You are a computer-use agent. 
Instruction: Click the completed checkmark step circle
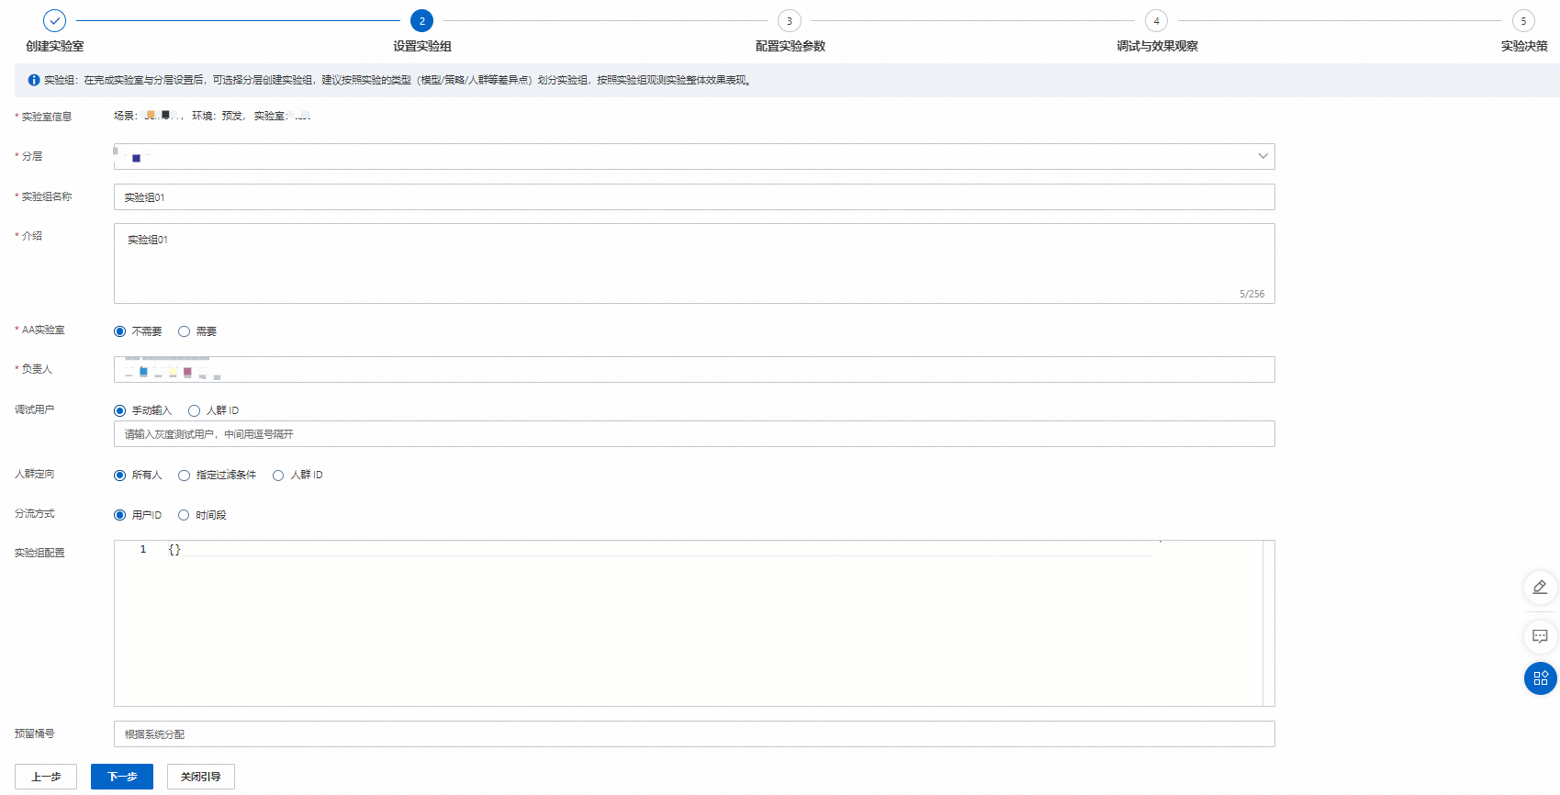(55, 20)
